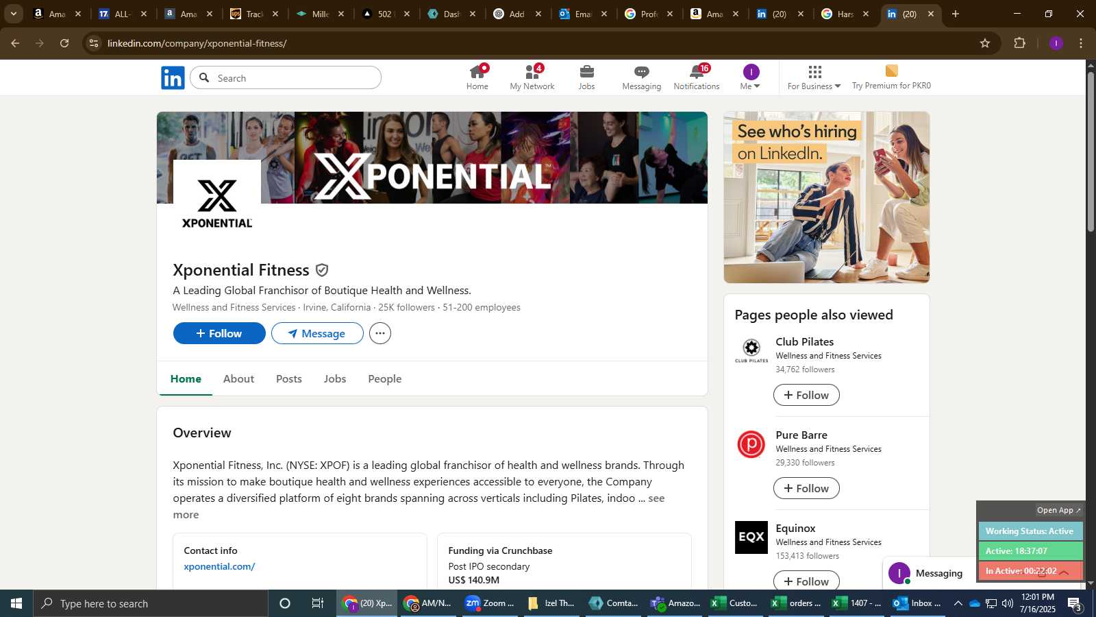Image resolution: width=1096 pixels, height=617 pixels.
Task: Follow Club Pilates
Action: coord(806,395)
